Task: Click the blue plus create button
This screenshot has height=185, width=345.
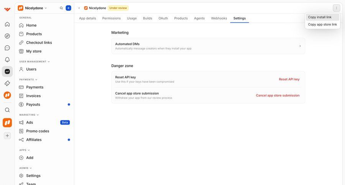Action: tap(69, 8)
